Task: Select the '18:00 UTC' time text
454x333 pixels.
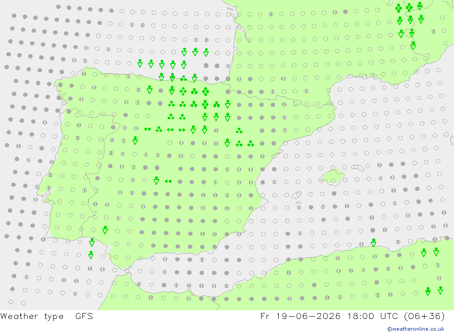Action: (x=373, y=316)
